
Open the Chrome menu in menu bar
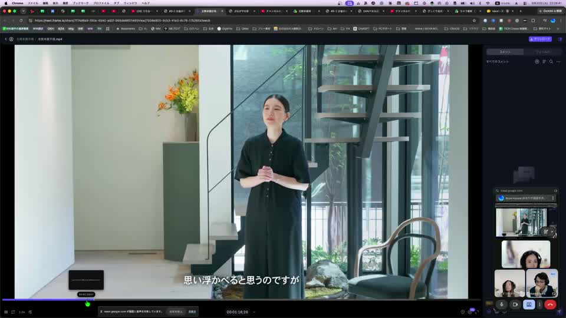(x=17, y=3)
